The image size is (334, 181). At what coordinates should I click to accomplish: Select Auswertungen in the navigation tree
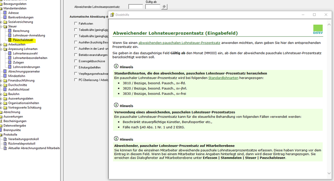13,116
